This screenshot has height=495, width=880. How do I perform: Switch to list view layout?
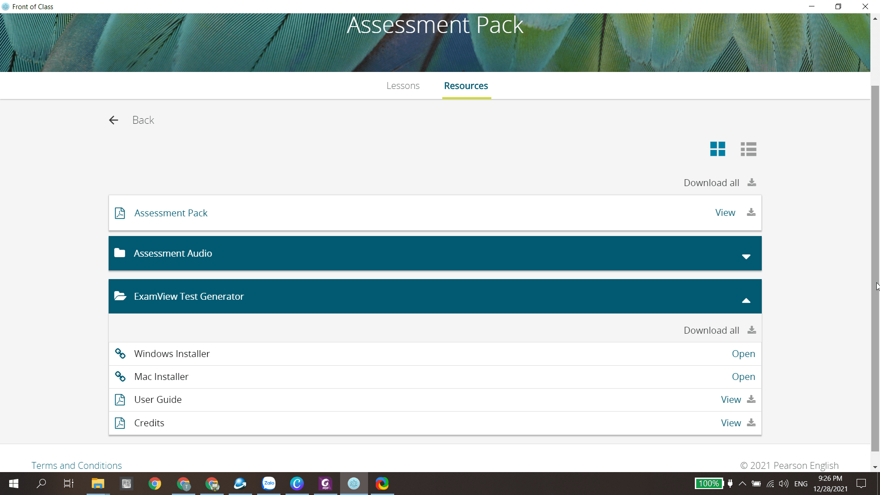(748, 149)
